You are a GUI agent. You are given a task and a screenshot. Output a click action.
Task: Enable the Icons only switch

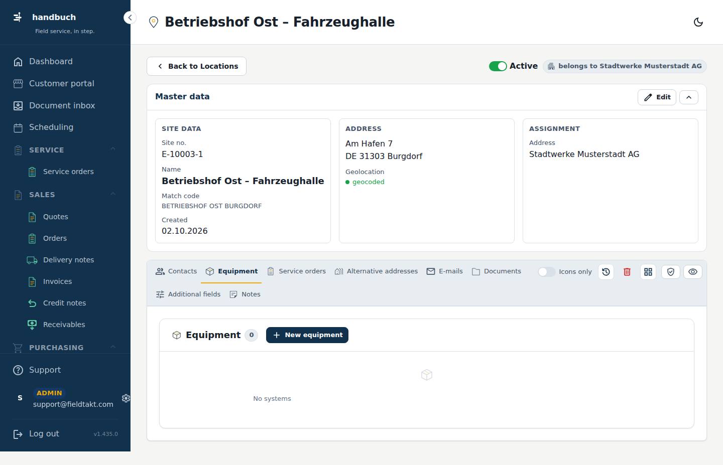547,272
